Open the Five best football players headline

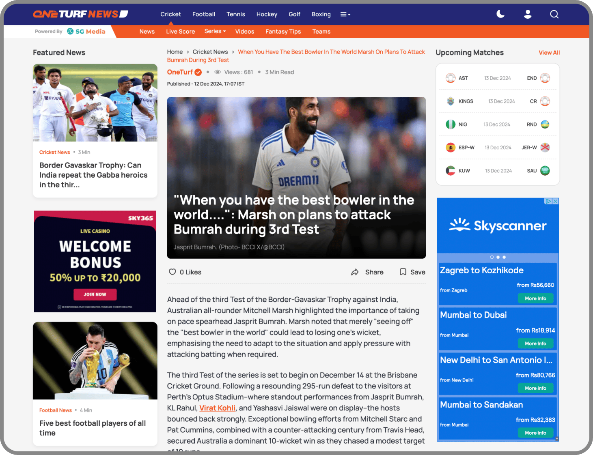point(93,428)
